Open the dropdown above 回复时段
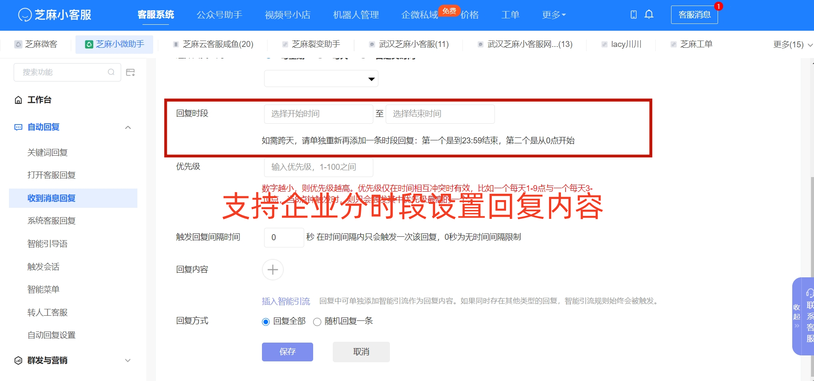This screenshot has width=814, height=381. pyautogui.click(x=321, y=79)
